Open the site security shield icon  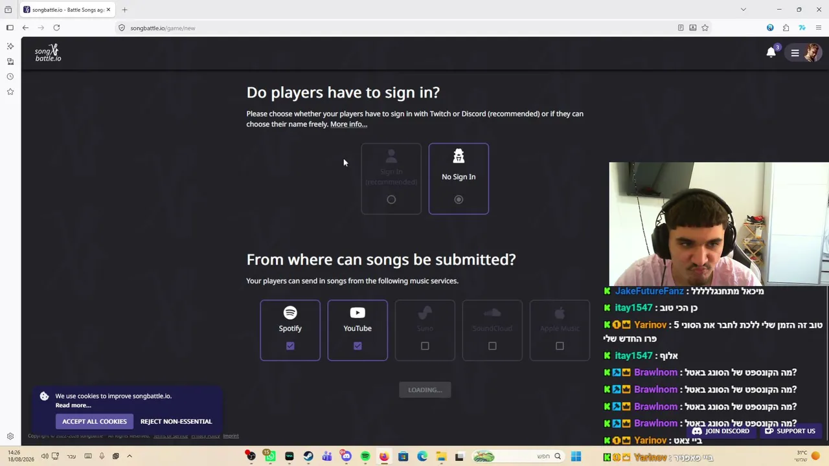[122, 28]
